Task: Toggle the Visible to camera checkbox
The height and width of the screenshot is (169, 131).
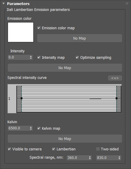Action: 9,149
